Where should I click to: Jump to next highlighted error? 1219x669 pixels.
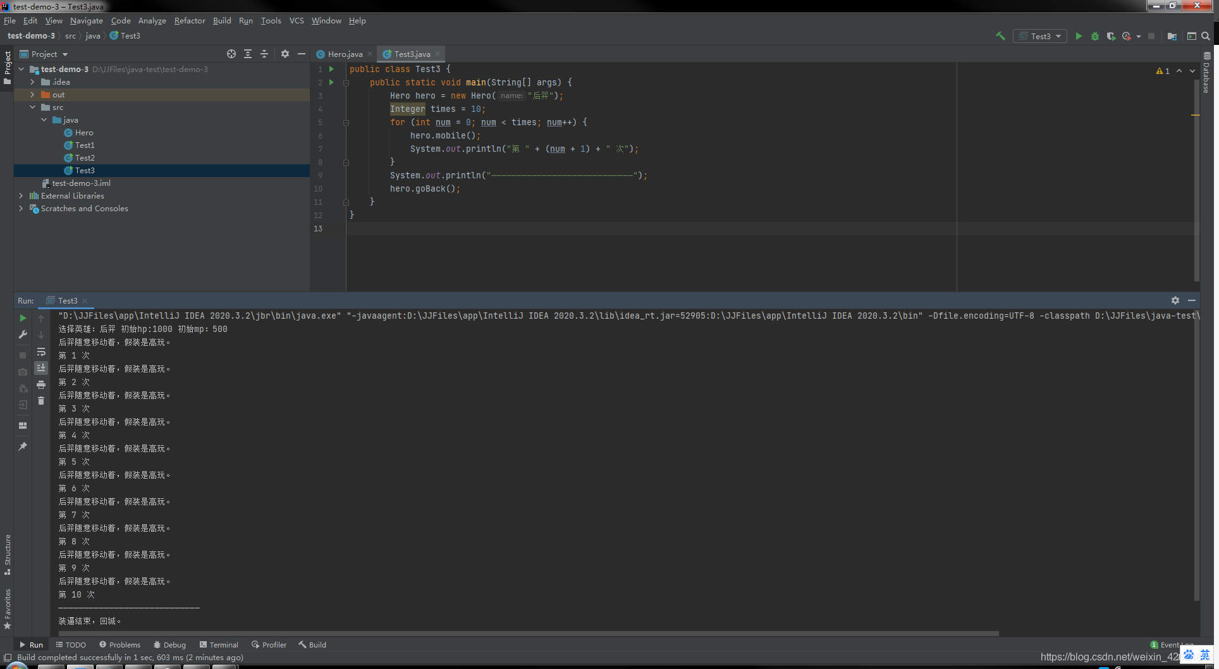[x=1192, y=71]
